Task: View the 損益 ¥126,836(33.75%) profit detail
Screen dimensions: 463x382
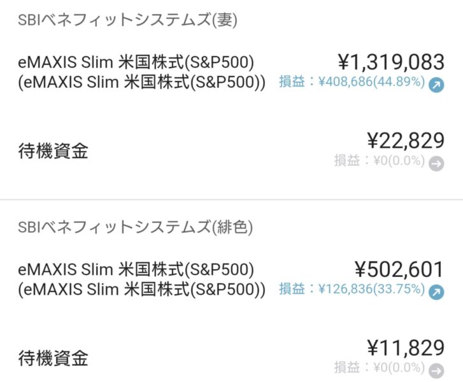Action: (352, 289)
